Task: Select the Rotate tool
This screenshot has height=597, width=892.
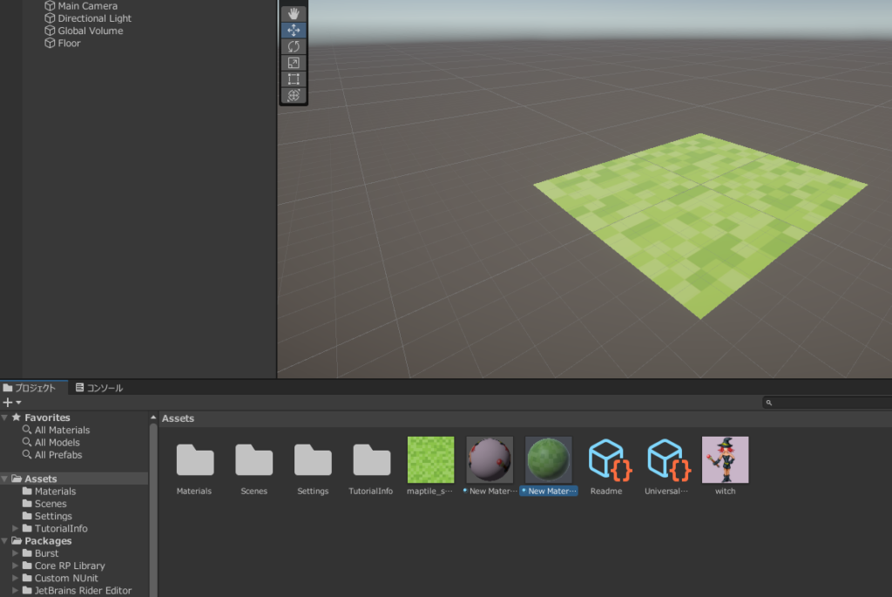Action: tap(294, 46)
